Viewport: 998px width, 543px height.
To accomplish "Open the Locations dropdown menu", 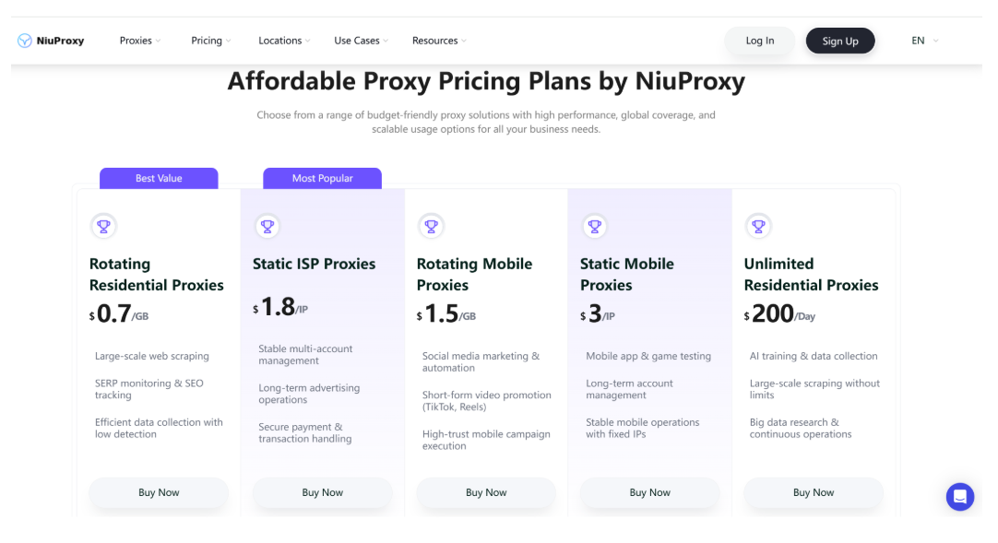I will tap(284, 41).
